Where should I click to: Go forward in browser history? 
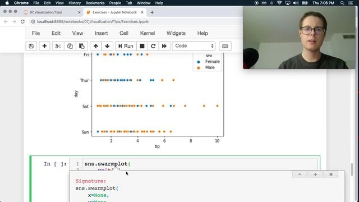click(14, 21)
